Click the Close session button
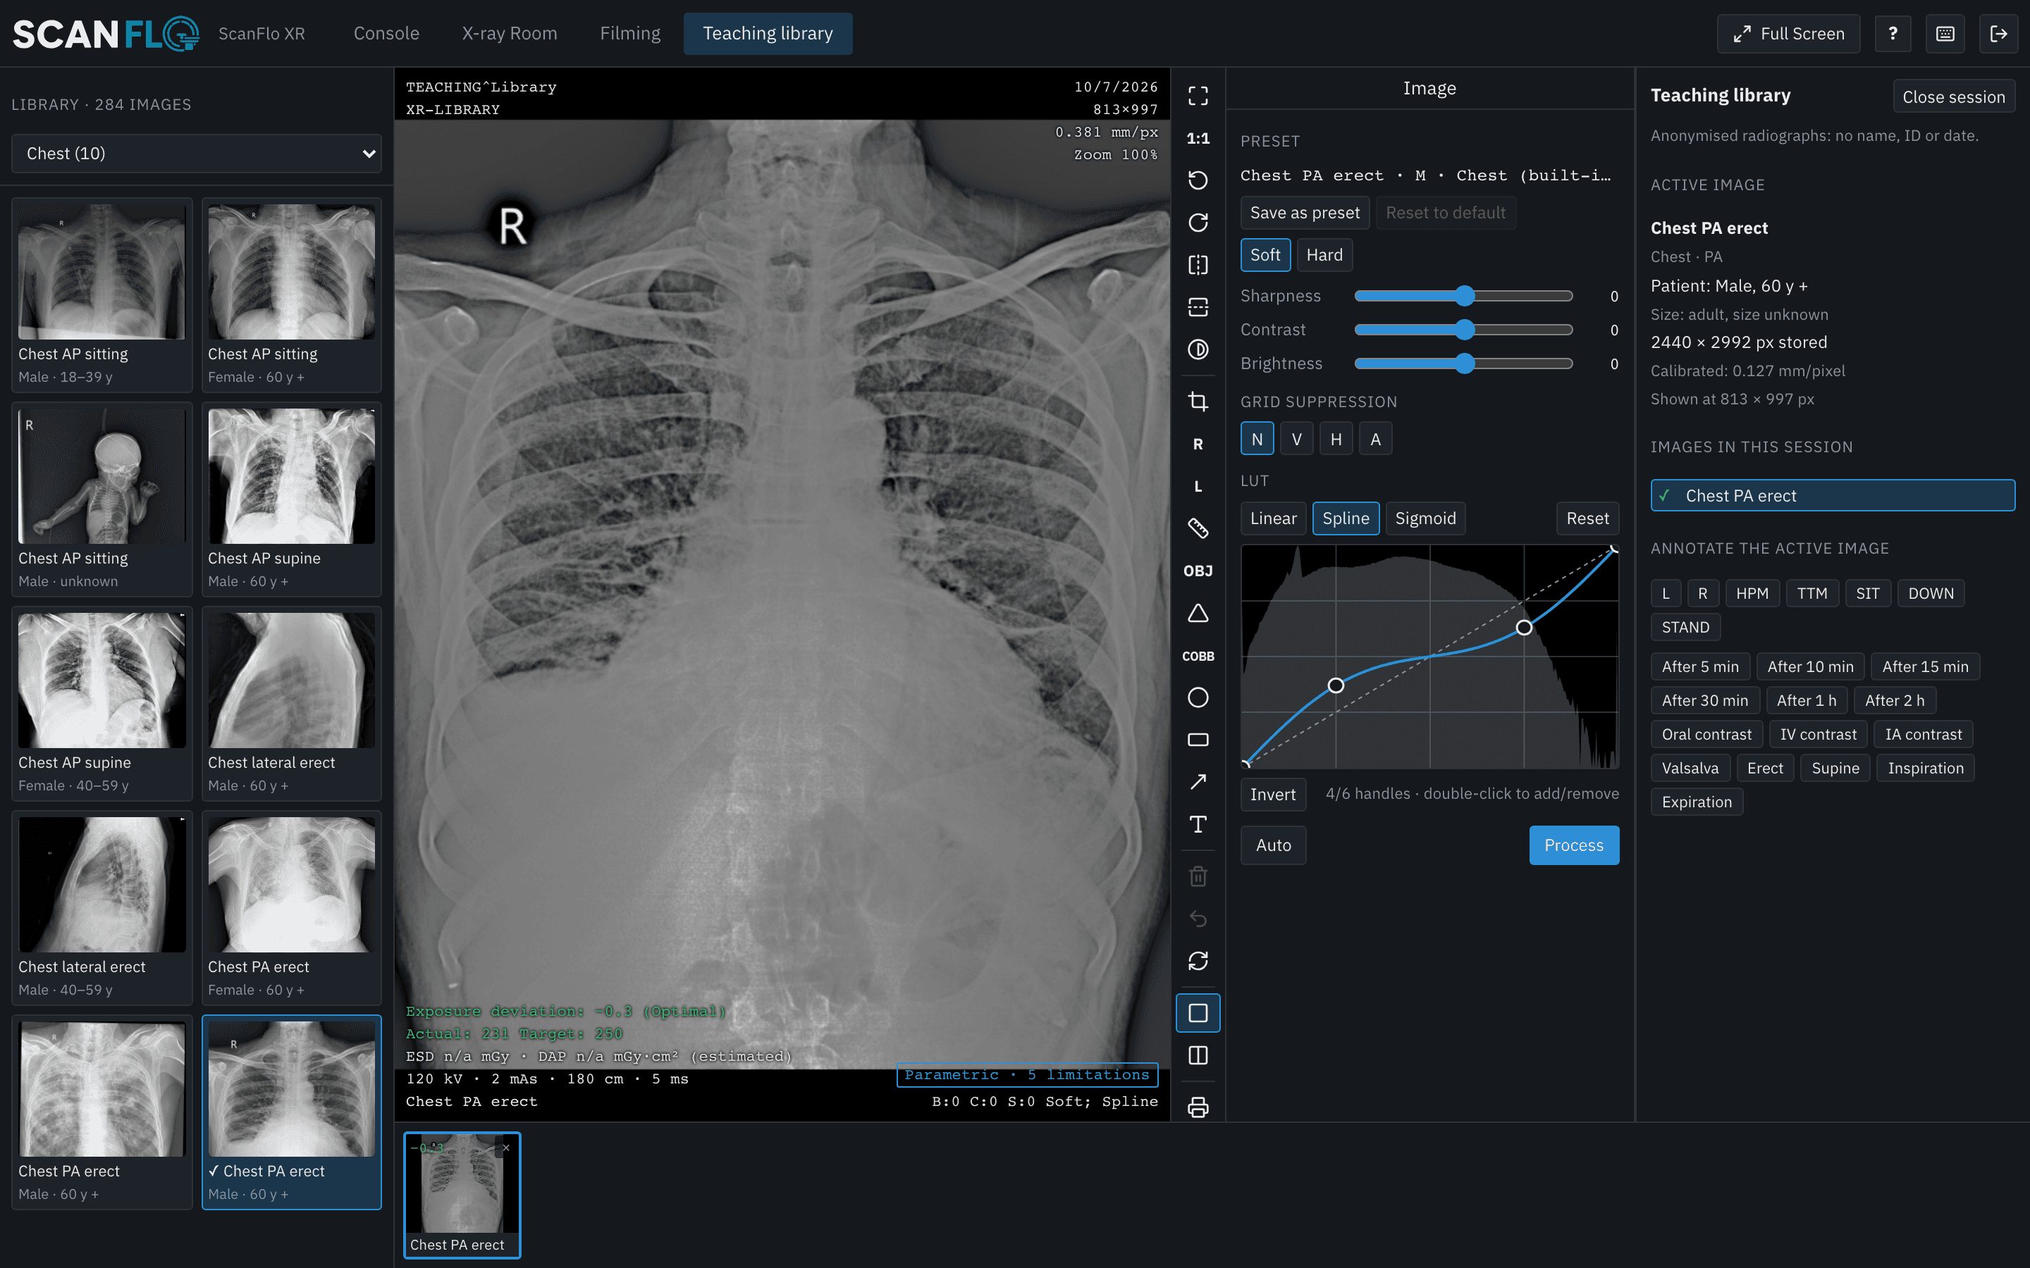This screenshot has height=1268, width=2030. point(1954,97)
